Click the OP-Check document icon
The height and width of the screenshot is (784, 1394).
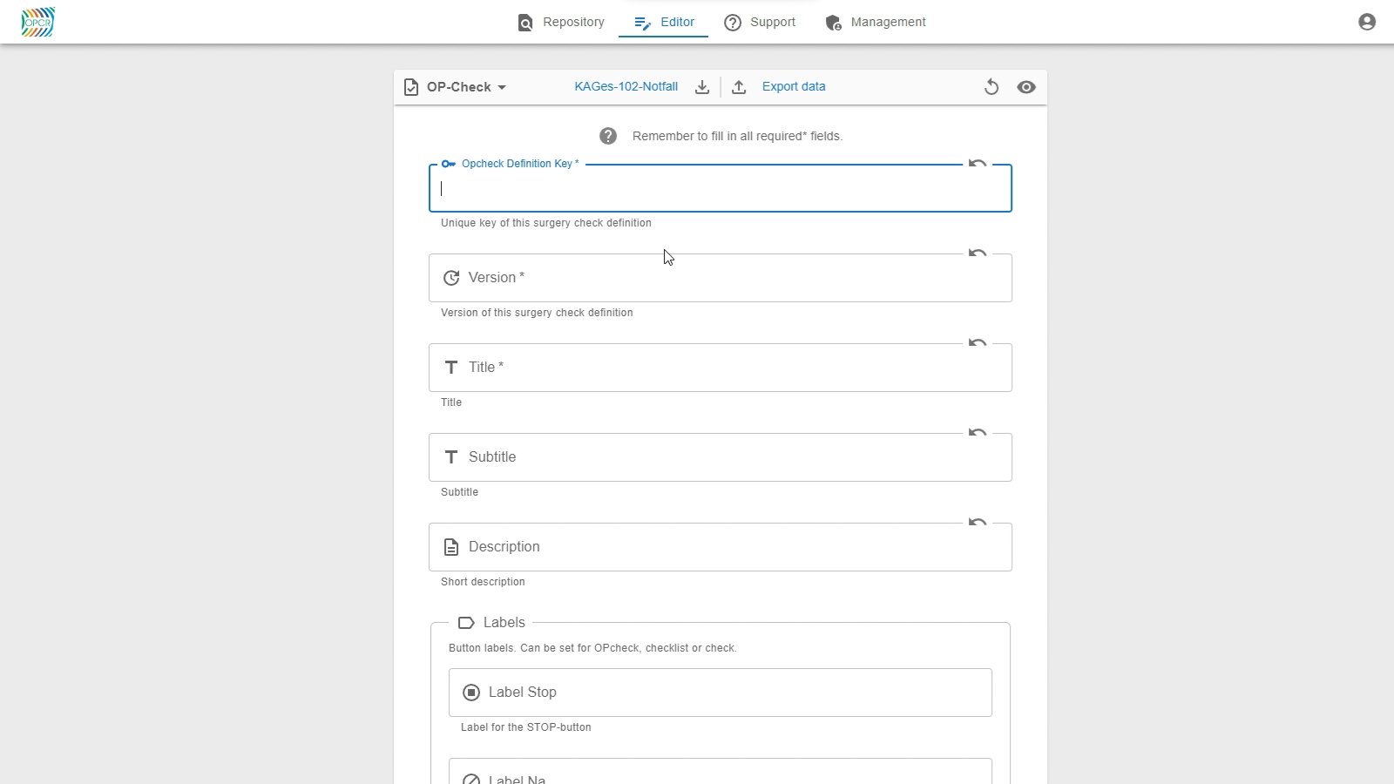[x=411, y=87]
